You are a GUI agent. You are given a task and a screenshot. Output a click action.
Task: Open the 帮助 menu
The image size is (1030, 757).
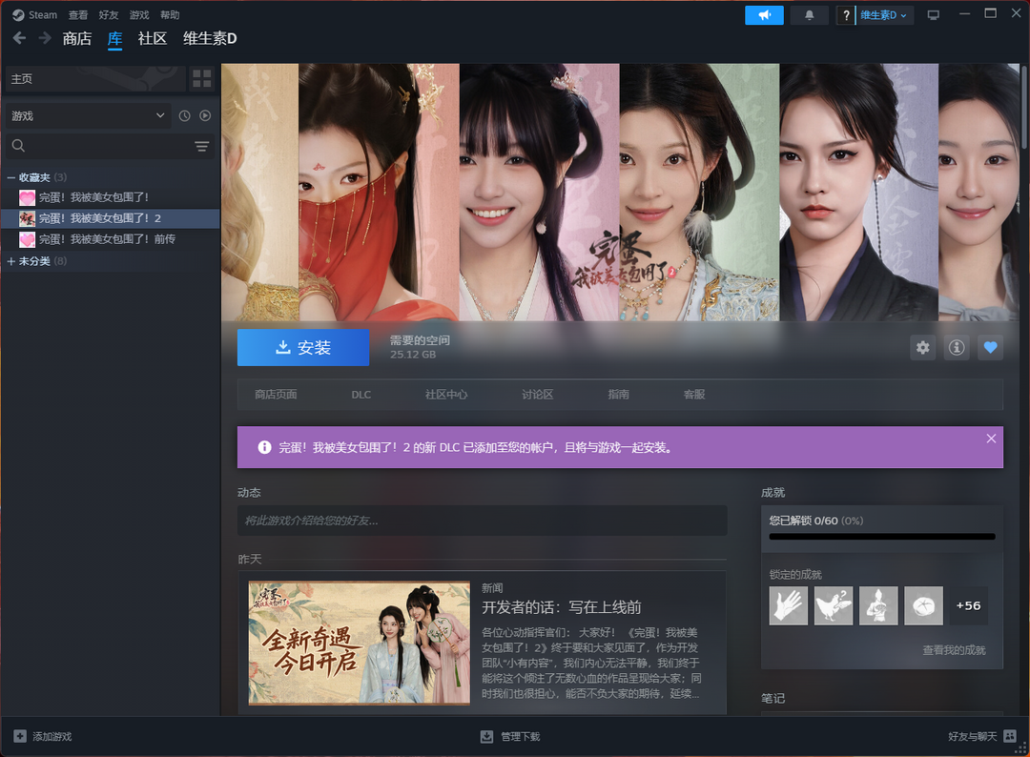pos(170,15)
